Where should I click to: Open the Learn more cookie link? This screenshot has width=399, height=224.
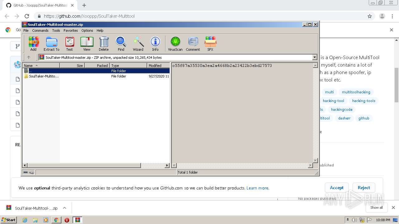[257, 188]
